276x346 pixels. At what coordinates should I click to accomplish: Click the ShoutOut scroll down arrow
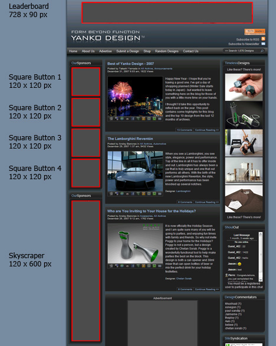pyautogui.click(x=261, y=279)
